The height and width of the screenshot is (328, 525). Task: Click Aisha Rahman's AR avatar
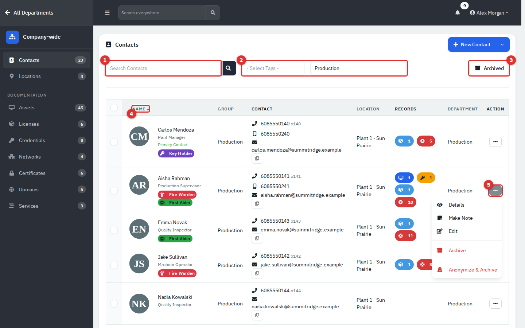139,185
